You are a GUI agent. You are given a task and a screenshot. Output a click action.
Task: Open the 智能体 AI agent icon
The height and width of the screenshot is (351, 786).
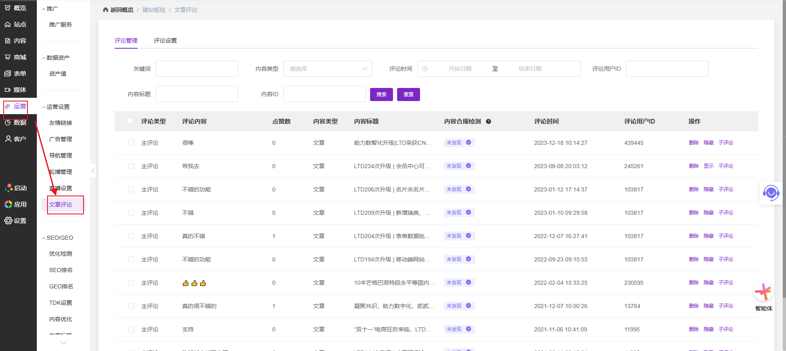point(763,292)
